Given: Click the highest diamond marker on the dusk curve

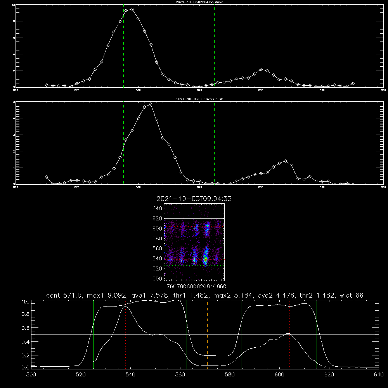Looking at the screenshot, I should pos(151,104).
